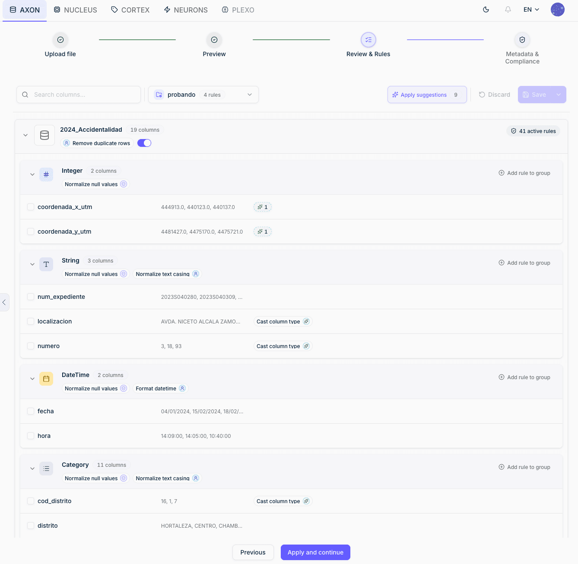Click the Integer Normalize null values rule icon
This screenshot has height=564, width=578.
[x=124, y=184]
